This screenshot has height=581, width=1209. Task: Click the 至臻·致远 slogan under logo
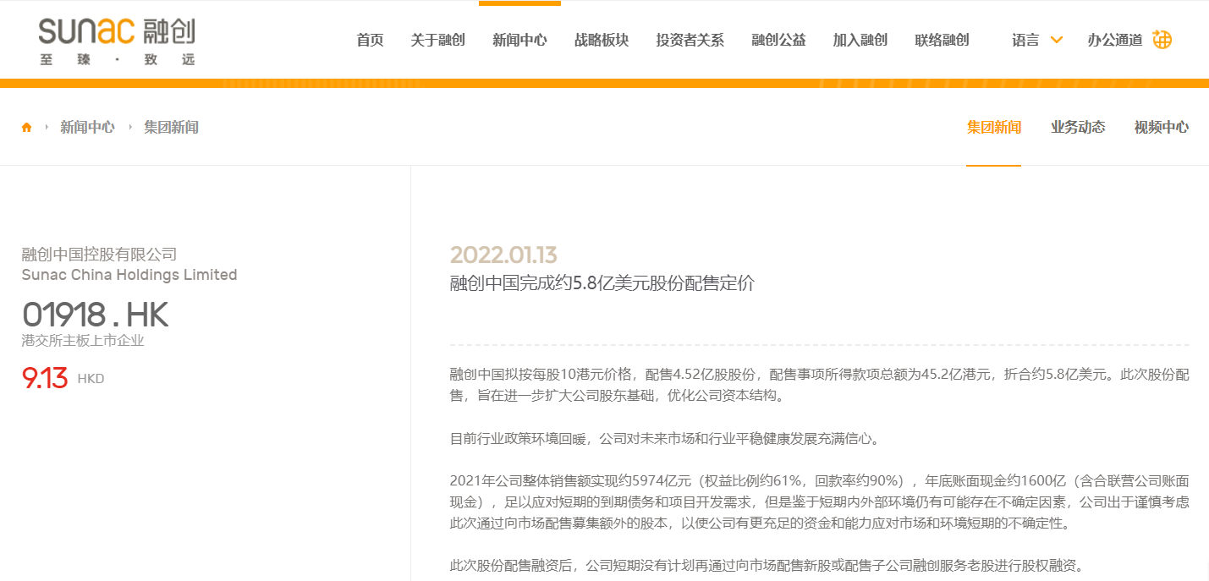(x=117, y=59)
